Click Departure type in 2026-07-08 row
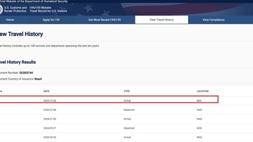The image size is (253, 142). 129,110
